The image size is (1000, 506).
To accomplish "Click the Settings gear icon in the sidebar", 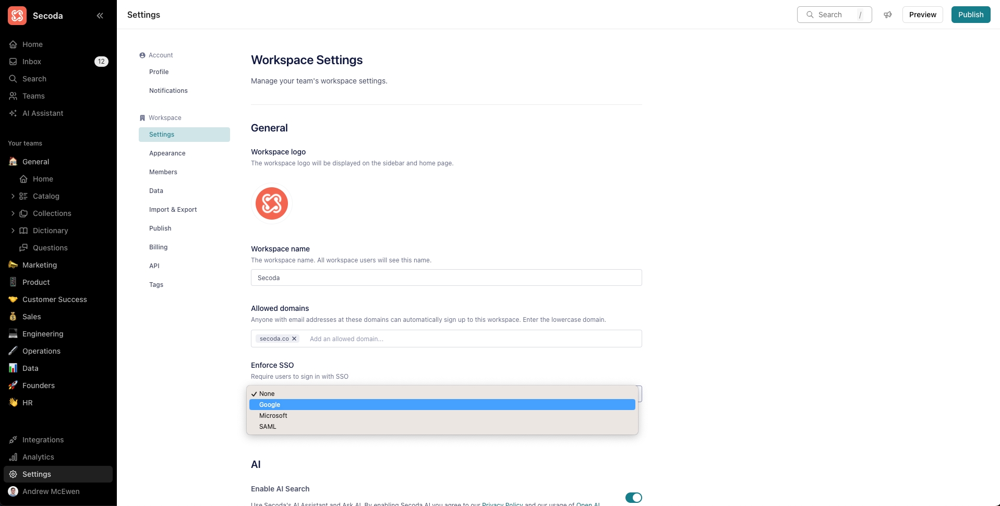I will click(x=13, y=474).
